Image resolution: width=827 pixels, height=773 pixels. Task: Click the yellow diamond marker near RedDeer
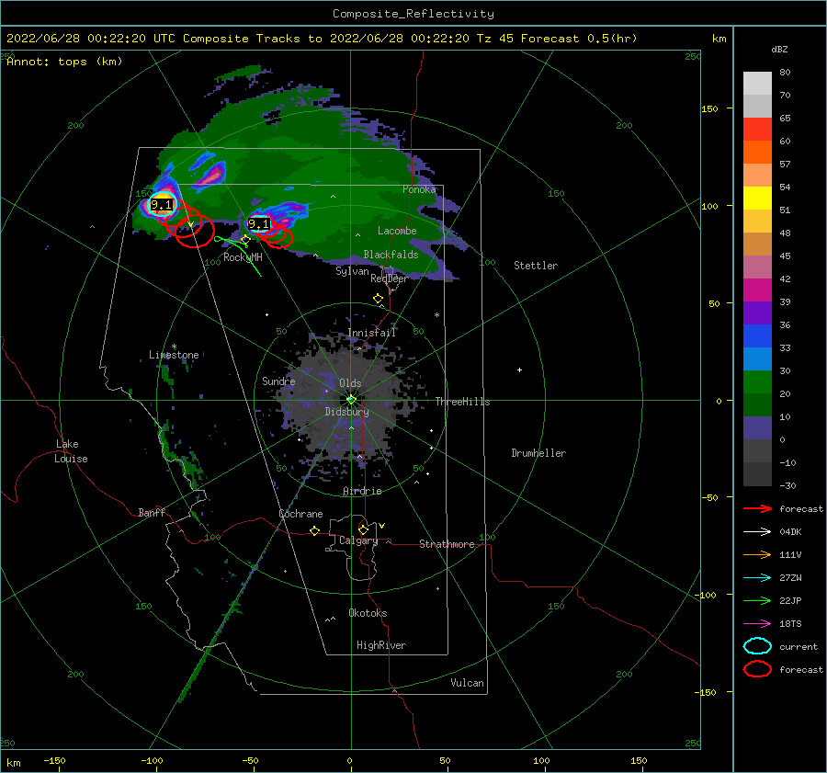coord(378,299)
